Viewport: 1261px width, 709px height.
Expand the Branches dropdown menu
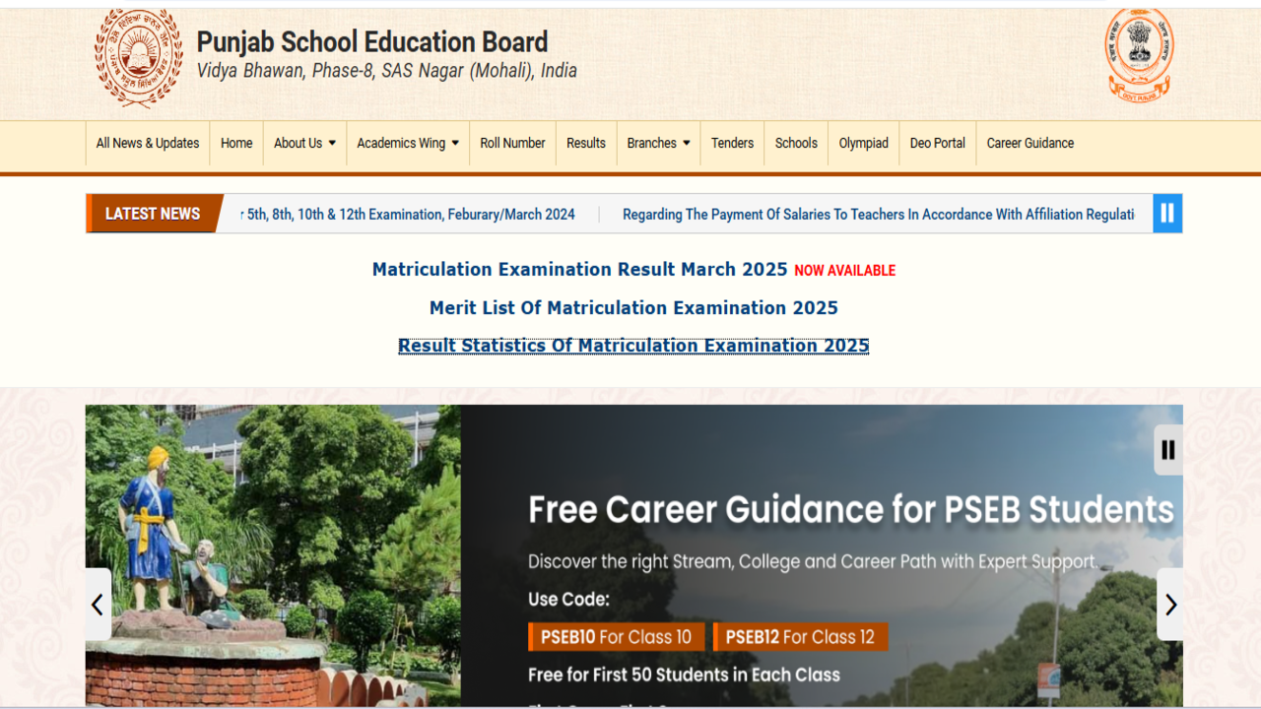click(658, 143)
